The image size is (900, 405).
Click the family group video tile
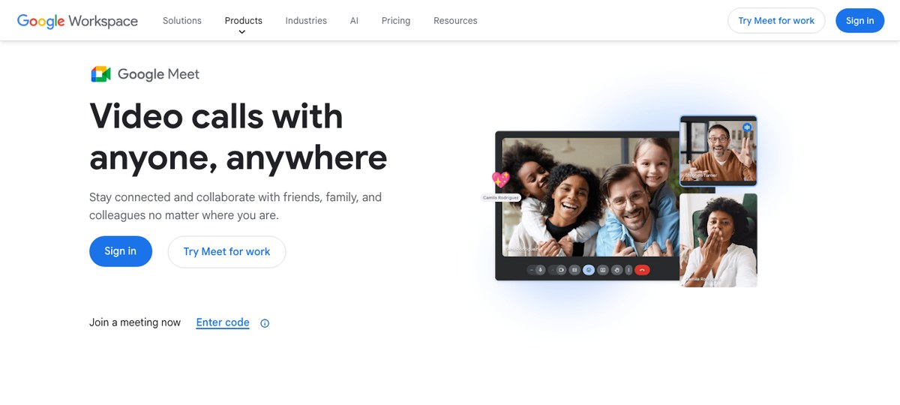(590, 196)
